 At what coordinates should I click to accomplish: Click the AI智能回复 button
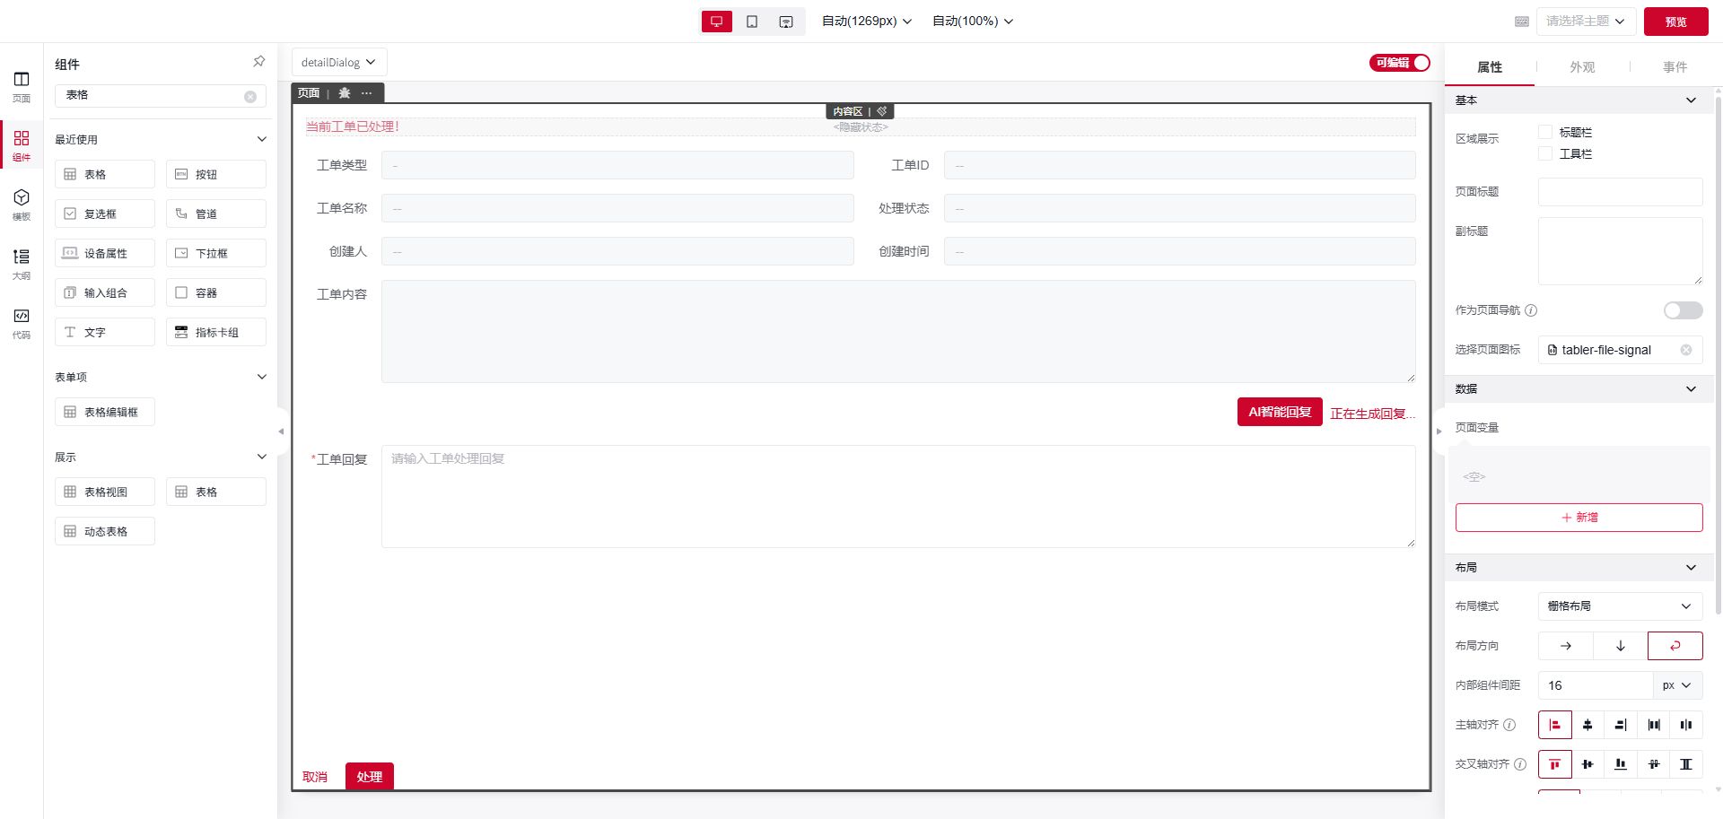point(1279,412)
